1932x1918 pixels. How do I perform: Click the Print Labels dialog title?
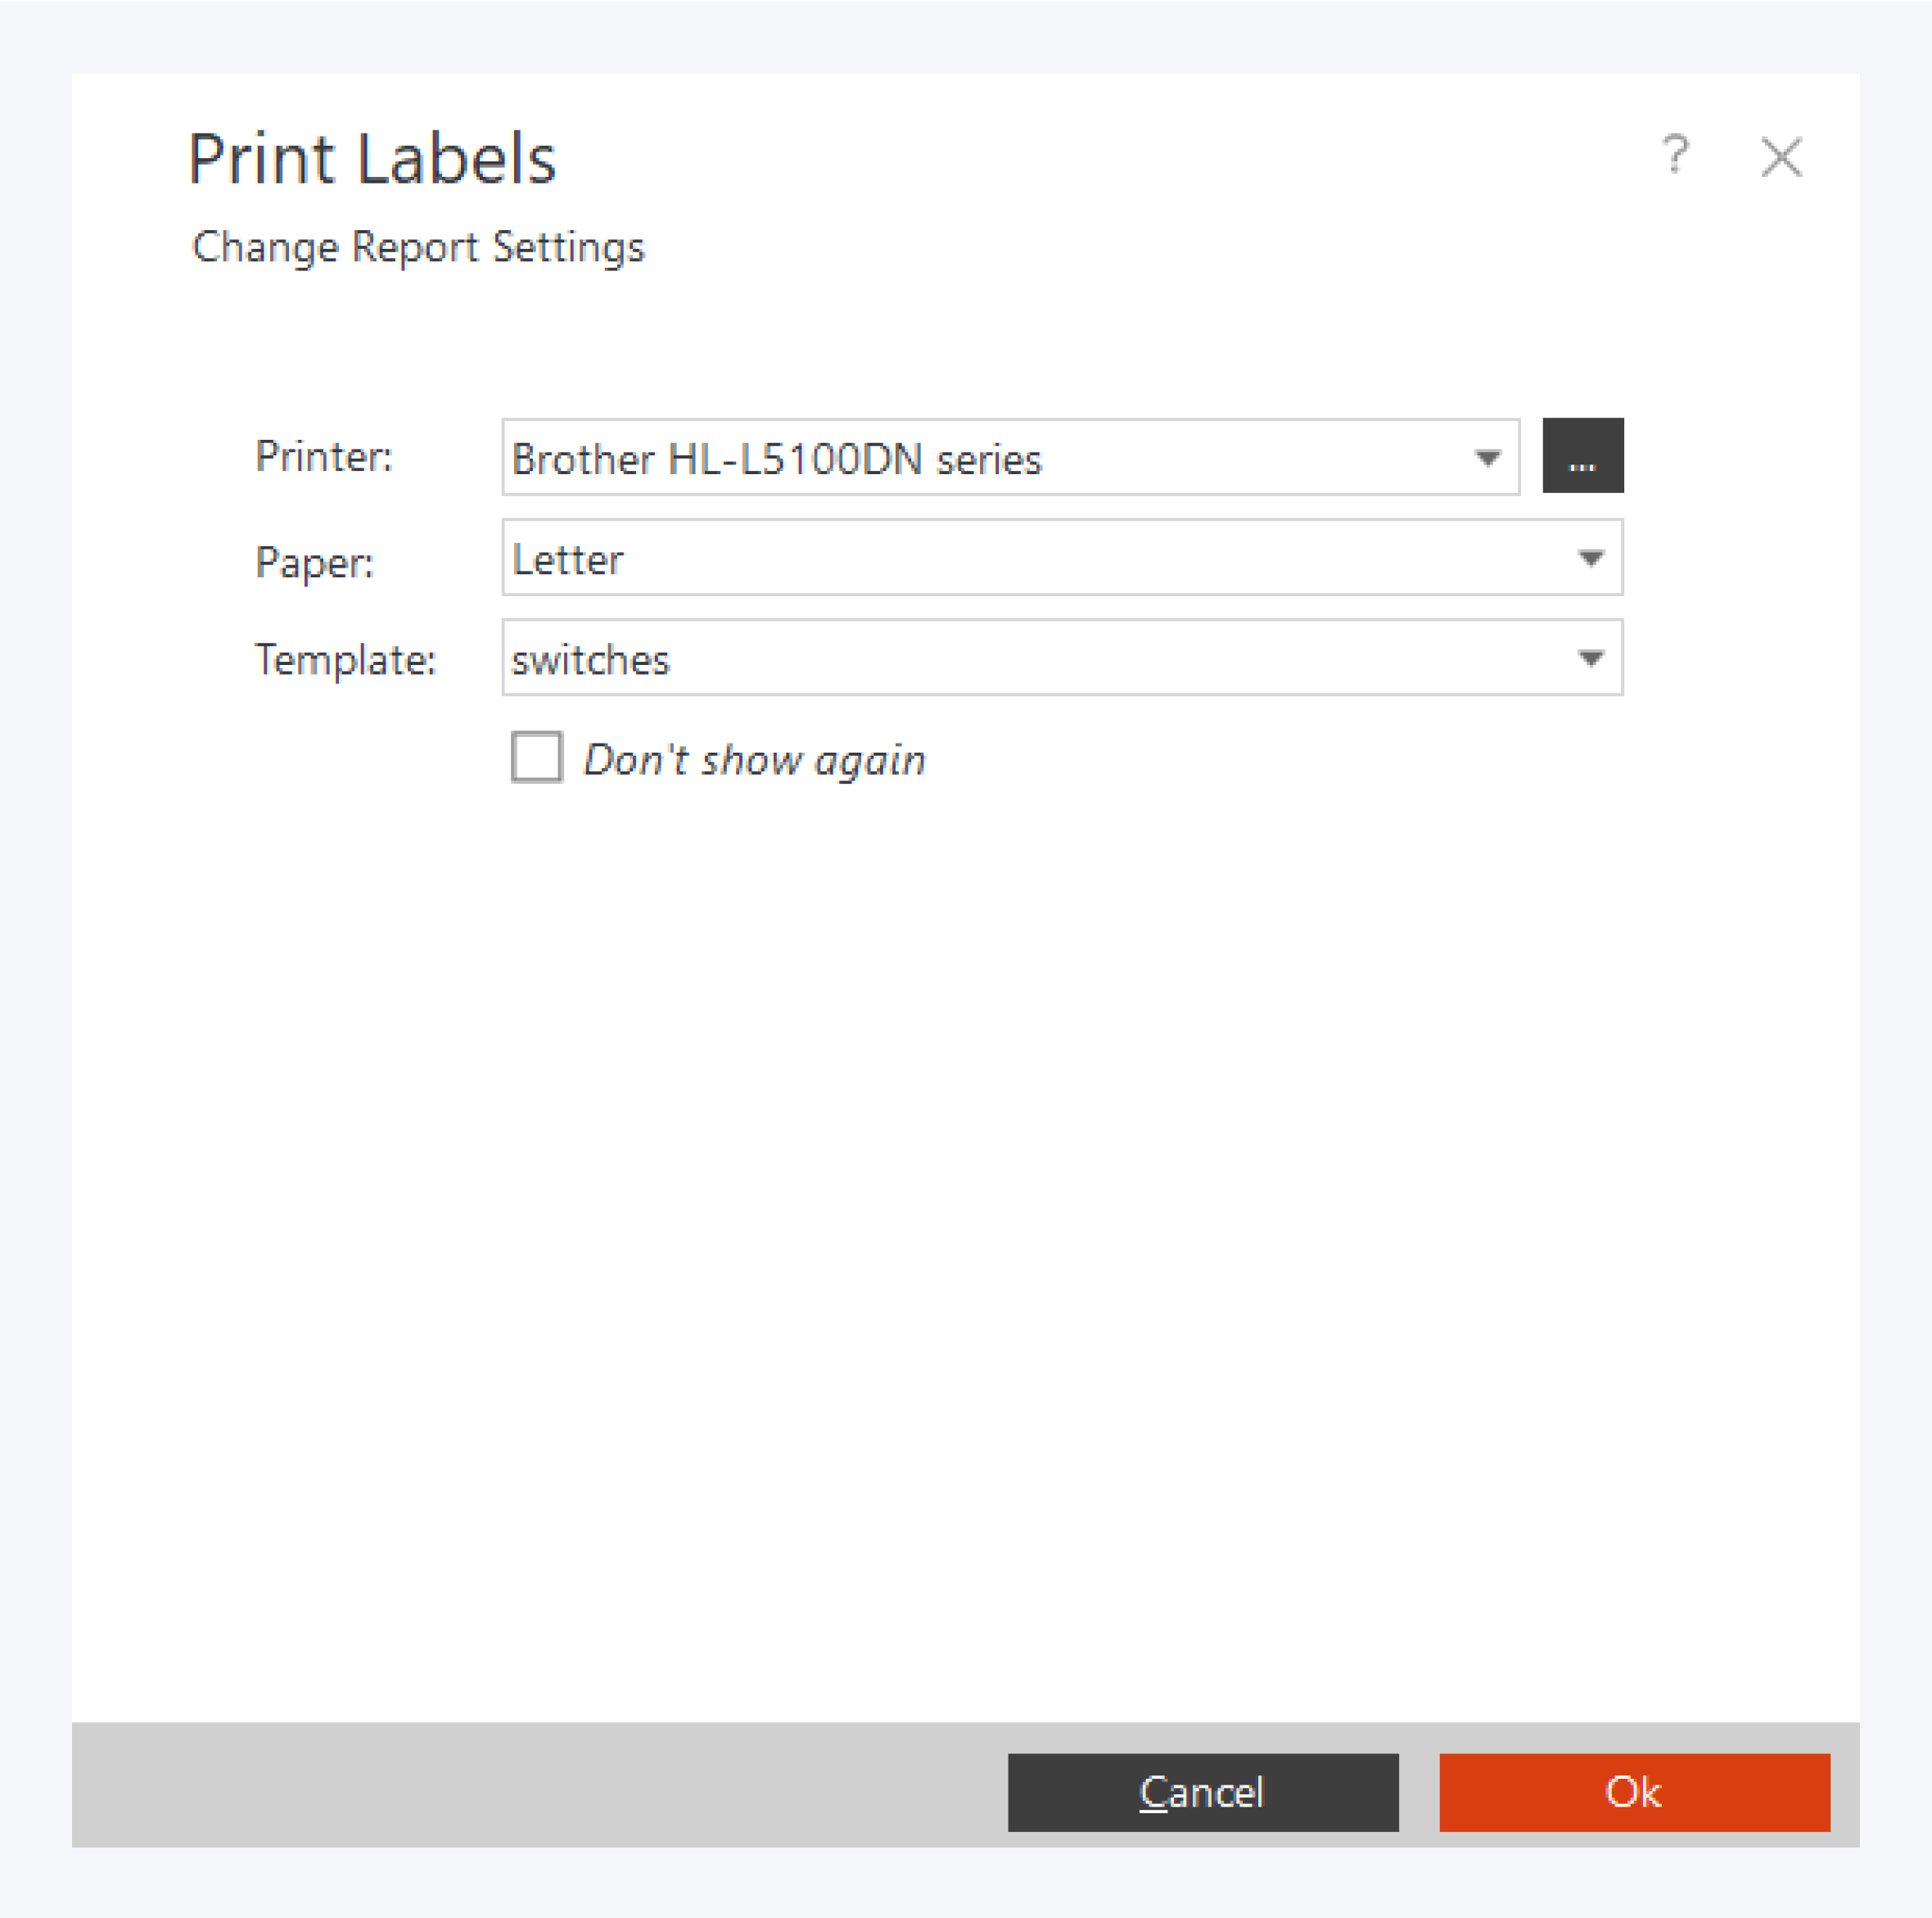pos(372,159)
